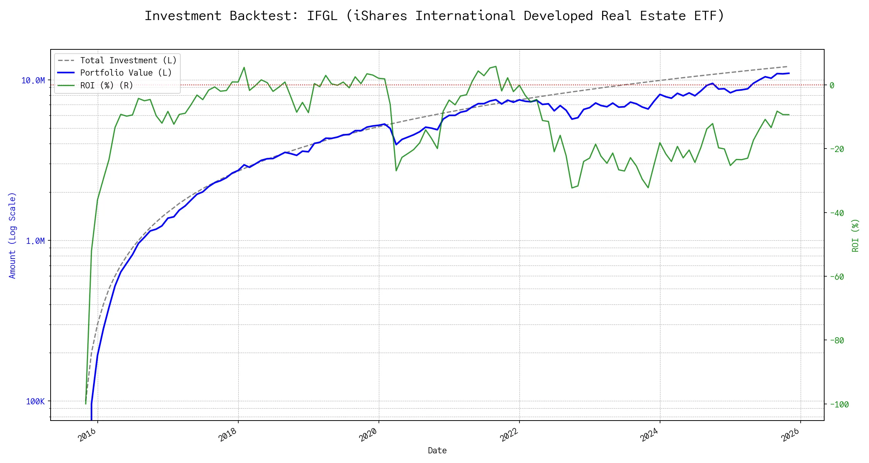
Task: Click the chart title text
Action: pyautogui.click(x=434, y=16)
